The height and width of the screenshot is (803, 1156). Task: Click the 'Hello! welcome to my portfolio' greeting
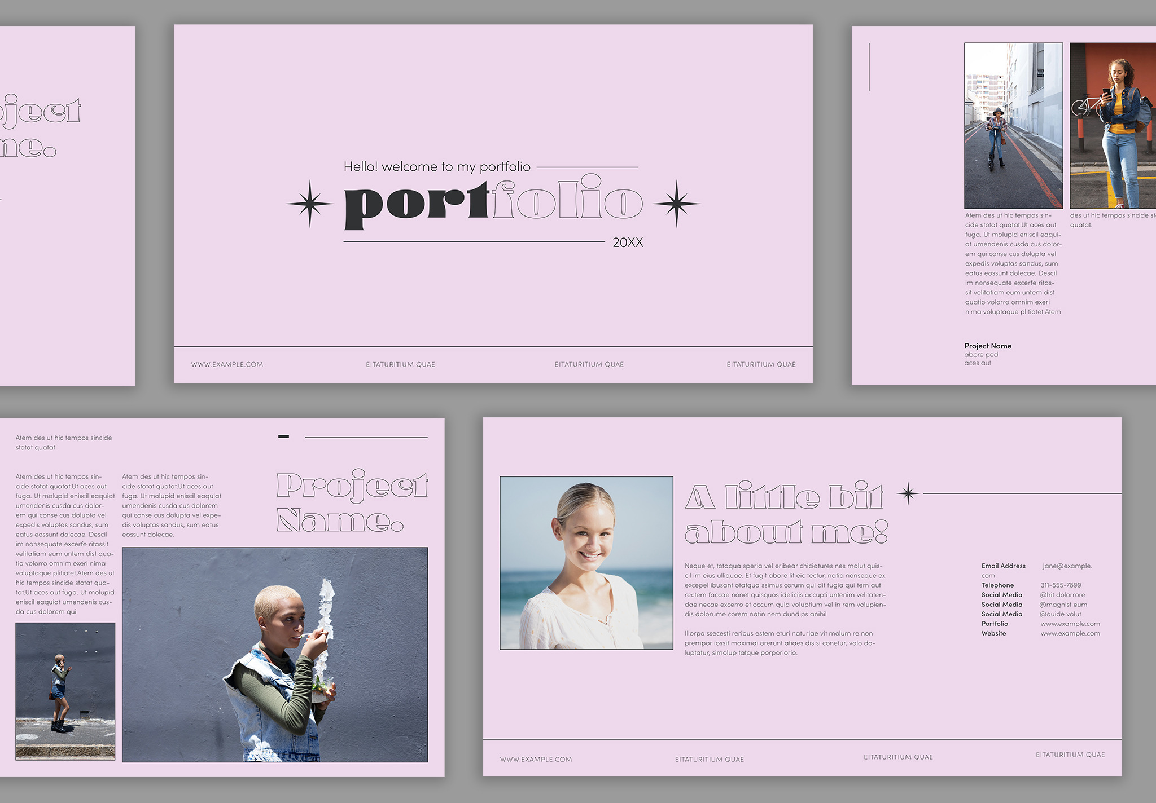pyautogui.click(x=437, y=166)
